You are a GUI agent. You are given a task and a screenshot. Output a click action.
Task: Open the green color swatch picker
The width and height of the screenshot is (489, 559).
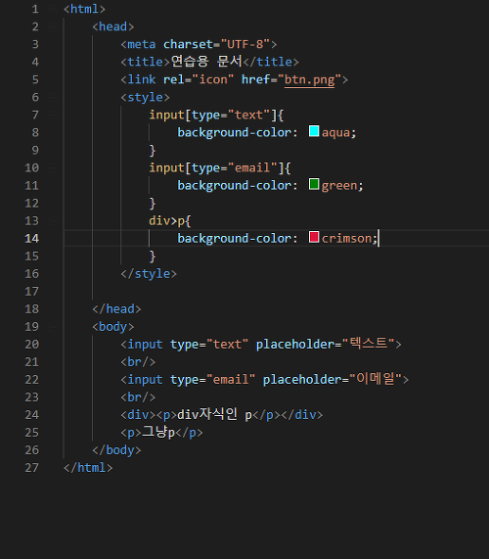[314, 184]
